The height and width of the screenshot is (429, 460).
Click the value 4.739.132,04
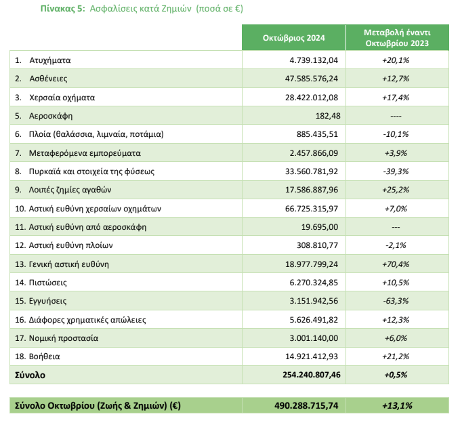pyautogui.click(x=314, y=60)
